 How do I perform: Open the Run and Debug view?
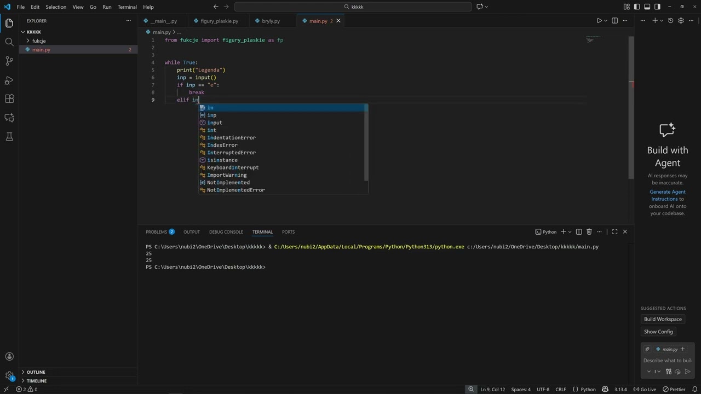(x=9, y=80)
